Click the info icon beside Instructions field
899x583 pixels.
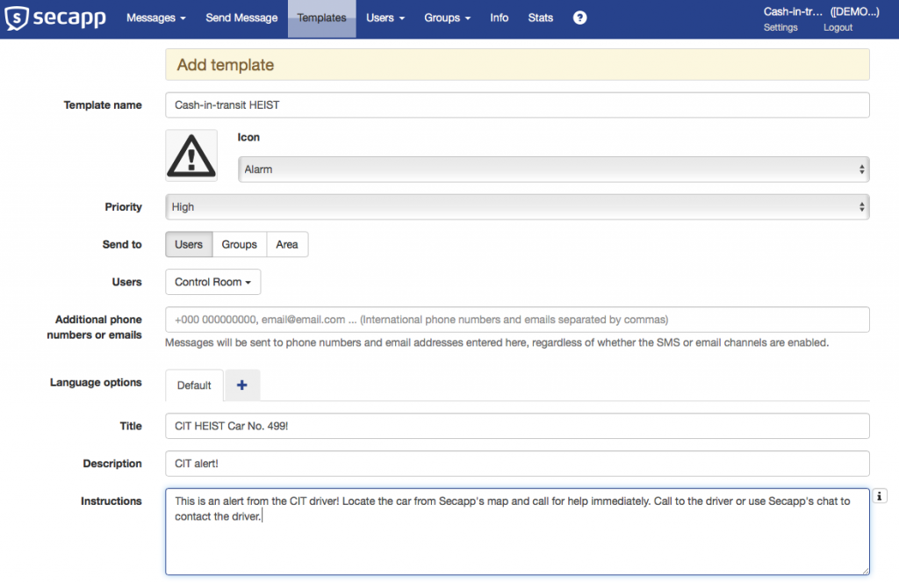point(879,496)
